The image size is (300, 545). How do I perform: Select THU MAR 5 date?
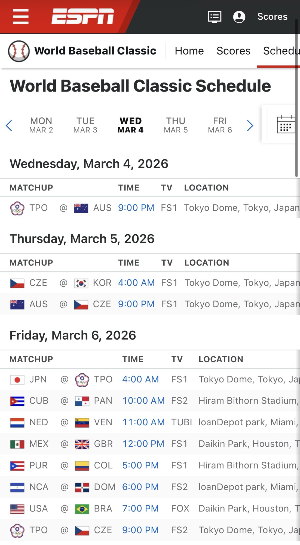tap(176, 125)
